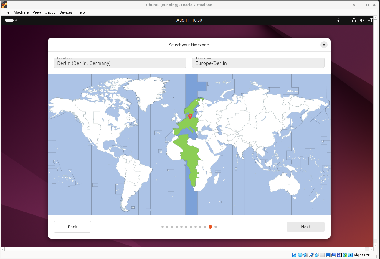Click the battery charging indicator icon
The height and width of the screenshot is (259, 380).
[x=371, y=20]
